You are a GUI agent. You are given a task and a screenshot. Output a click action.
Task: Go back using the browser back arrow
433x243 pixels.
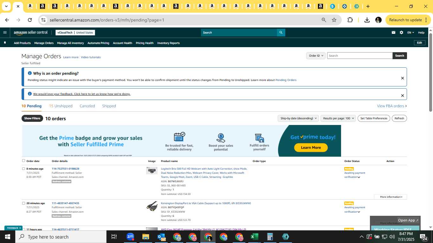click(x=7, y=20)
